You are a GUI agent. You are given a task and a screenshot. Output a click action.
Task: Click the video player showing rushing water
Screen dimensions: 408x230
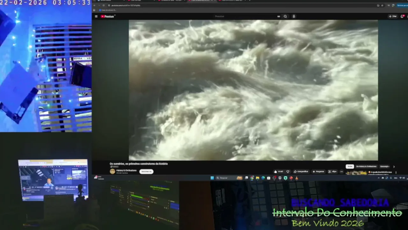[253, 90]
